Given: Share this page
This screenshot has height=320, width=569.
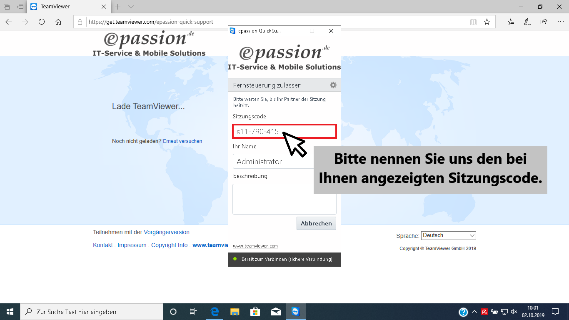Looking at the screenshot, I should click(x=544, y=22).
